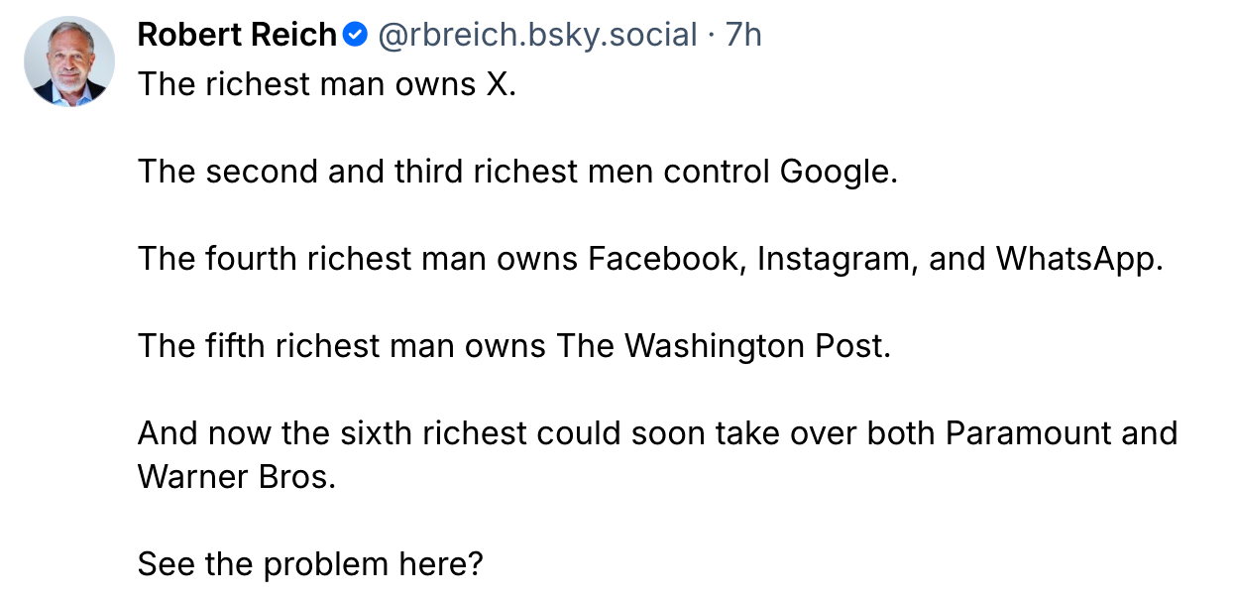Open the post via the 7h timestamp
Viewport: 1235px width, 599px height.
point(743,36)
